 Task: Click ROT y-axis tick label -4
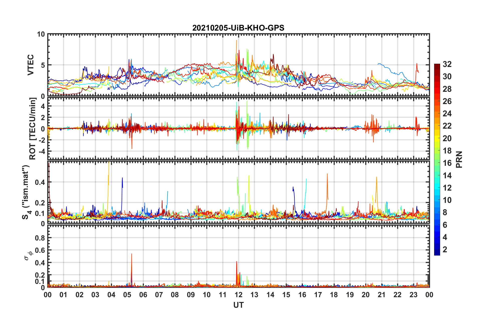click(x=41, y=151)
